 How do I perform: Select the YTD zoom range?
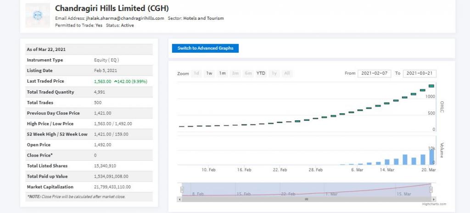(261, 73)
